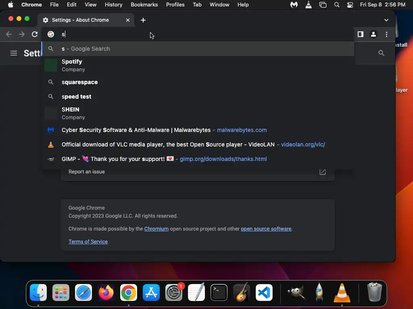The height and width of the screenshot is (309, 413).
Task: Close the Settings - About Chrome tab
Action: [128, 20]
